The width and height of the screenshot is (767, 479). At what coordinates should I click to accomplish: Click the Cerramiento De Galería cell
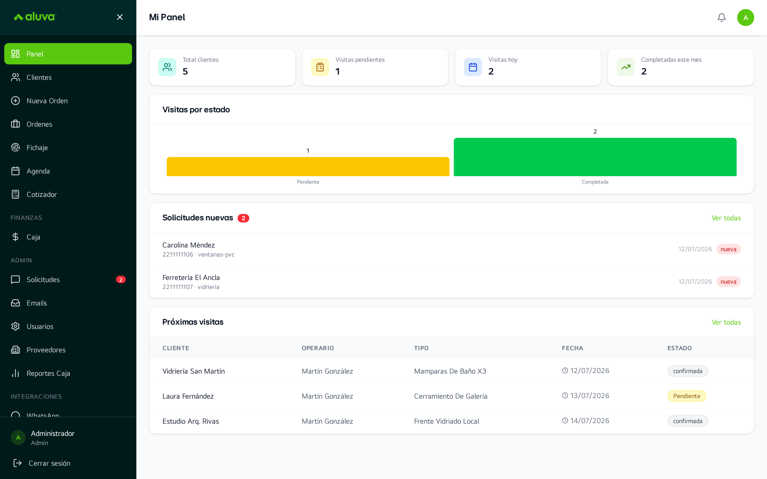click(x=451, y=396)
